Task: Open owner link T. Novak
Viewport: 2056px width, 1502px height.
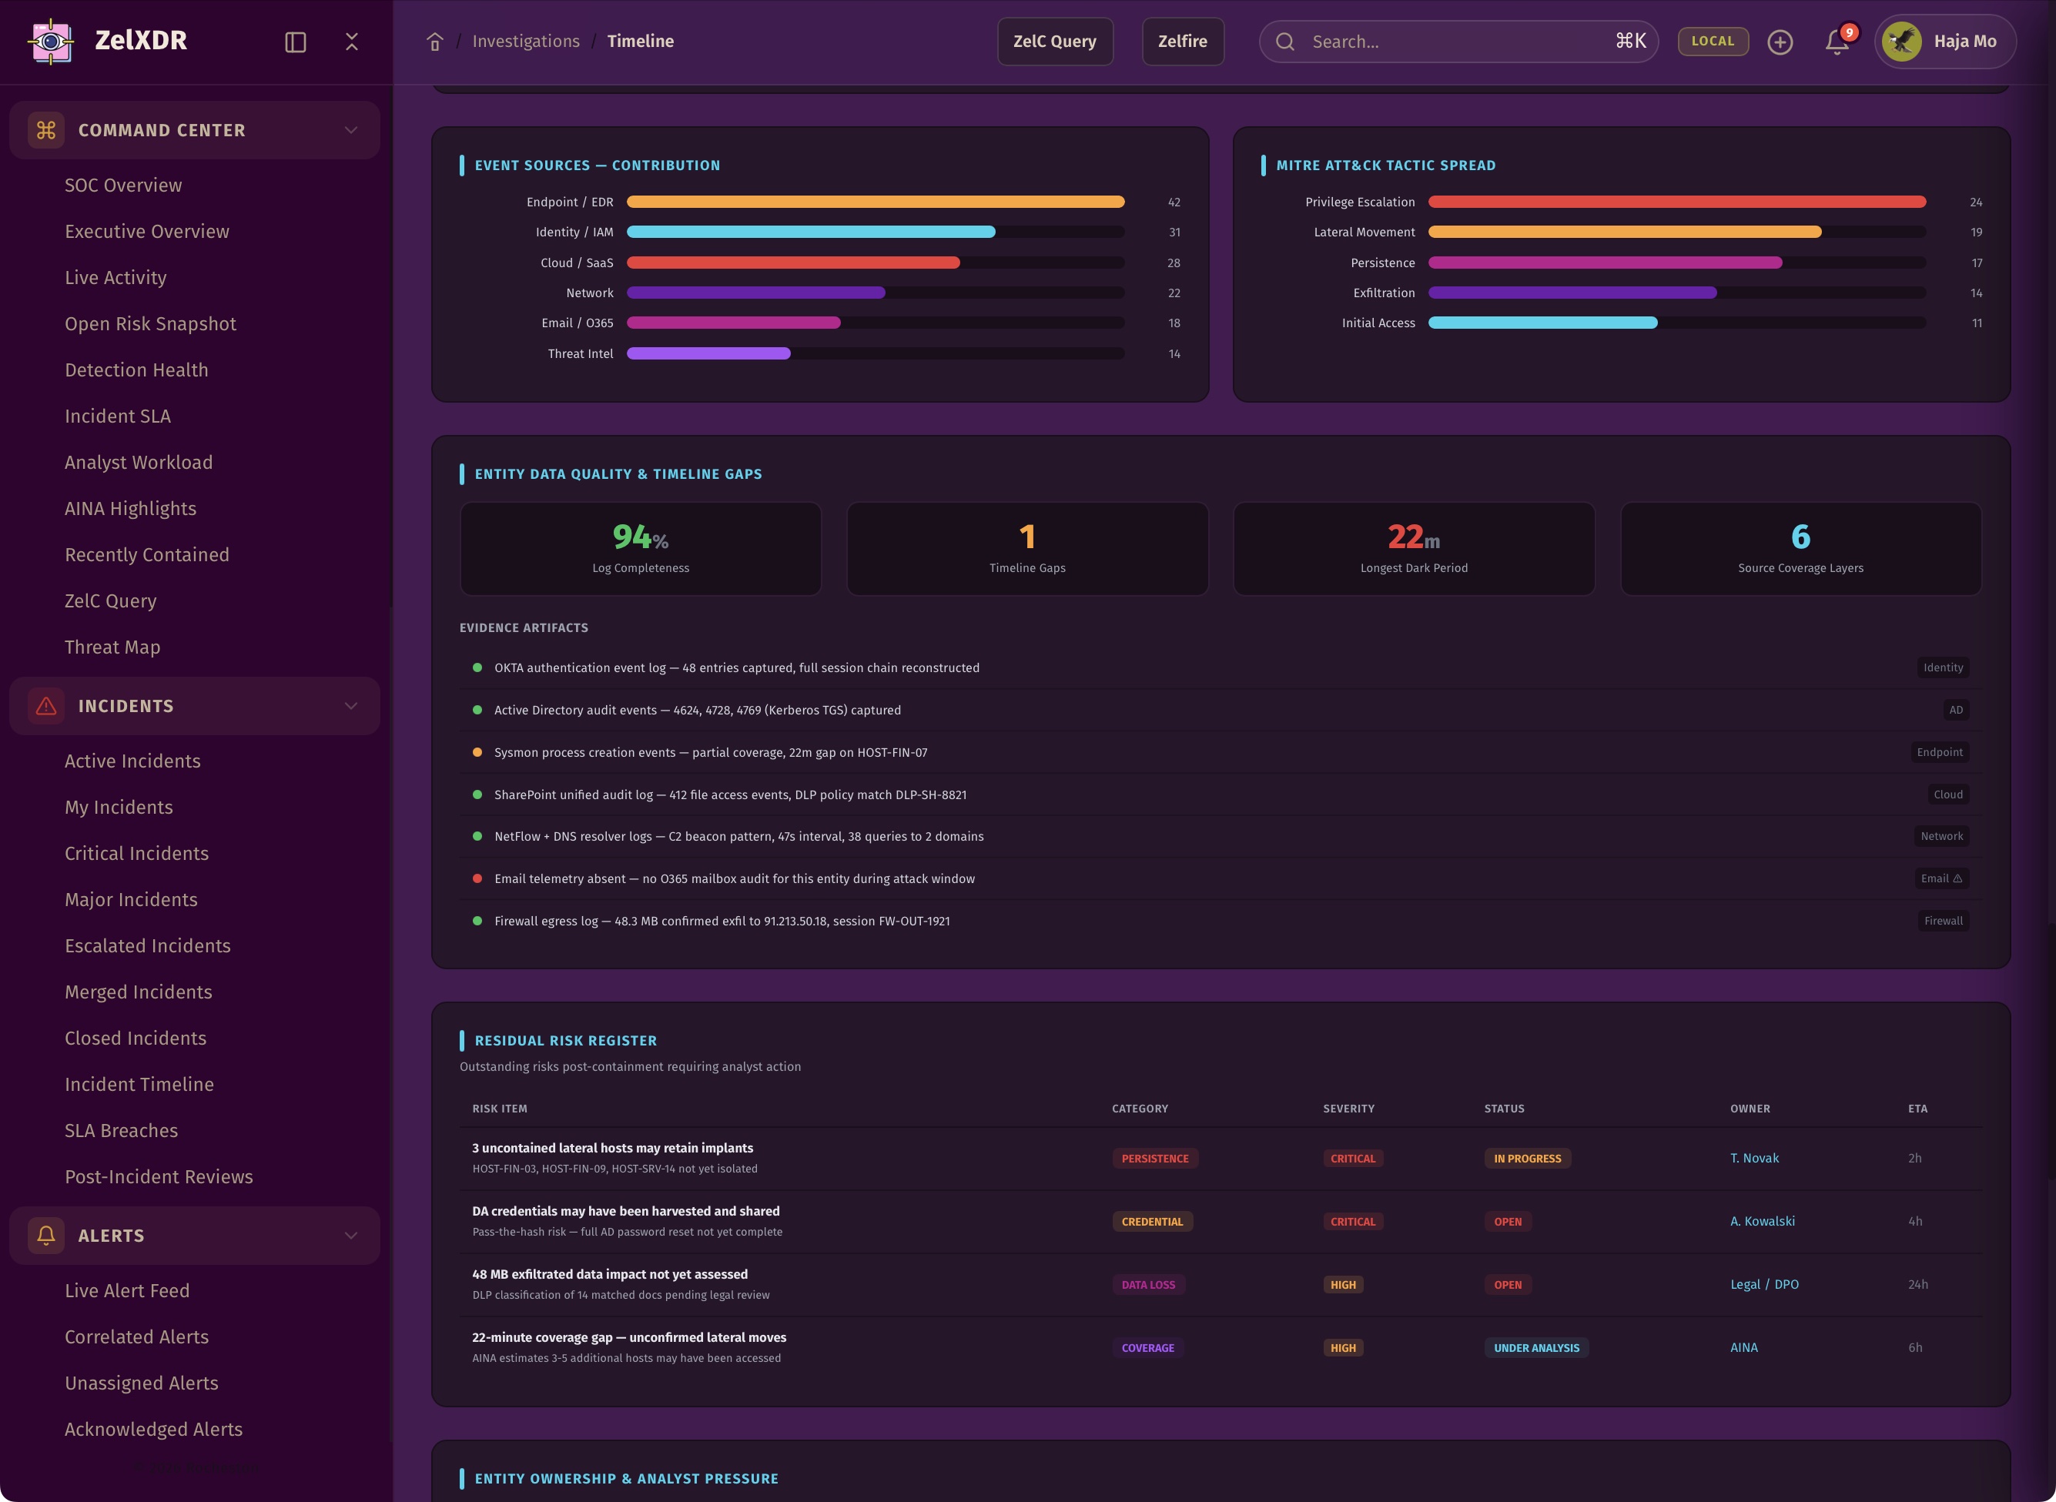Action: coord(1754,1157)
